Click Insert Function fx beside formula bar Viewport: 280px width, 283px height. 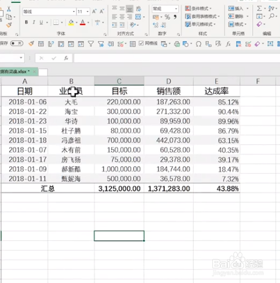click(66, 58)
